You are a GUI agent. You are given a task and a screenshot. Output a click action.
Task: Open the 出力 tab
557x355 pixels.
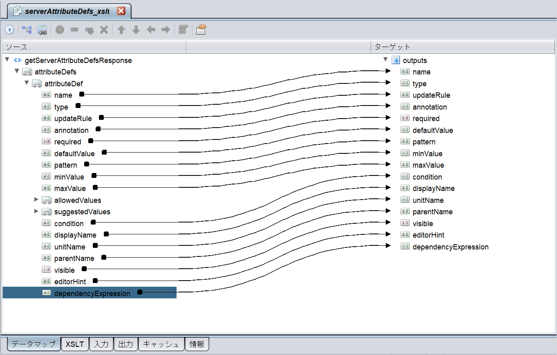pos(125,344)
